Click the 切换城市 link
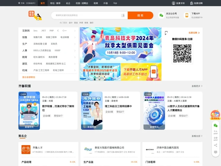Image resolution: width=221 pixels, height=166 pixels. click(31, 3)
